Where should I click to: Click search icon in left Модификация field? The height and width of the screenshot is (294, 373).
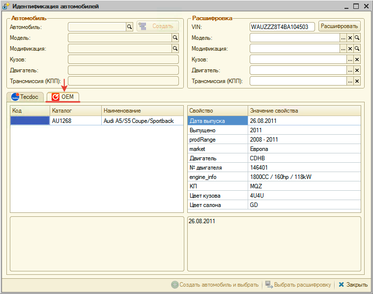point(175,48)
